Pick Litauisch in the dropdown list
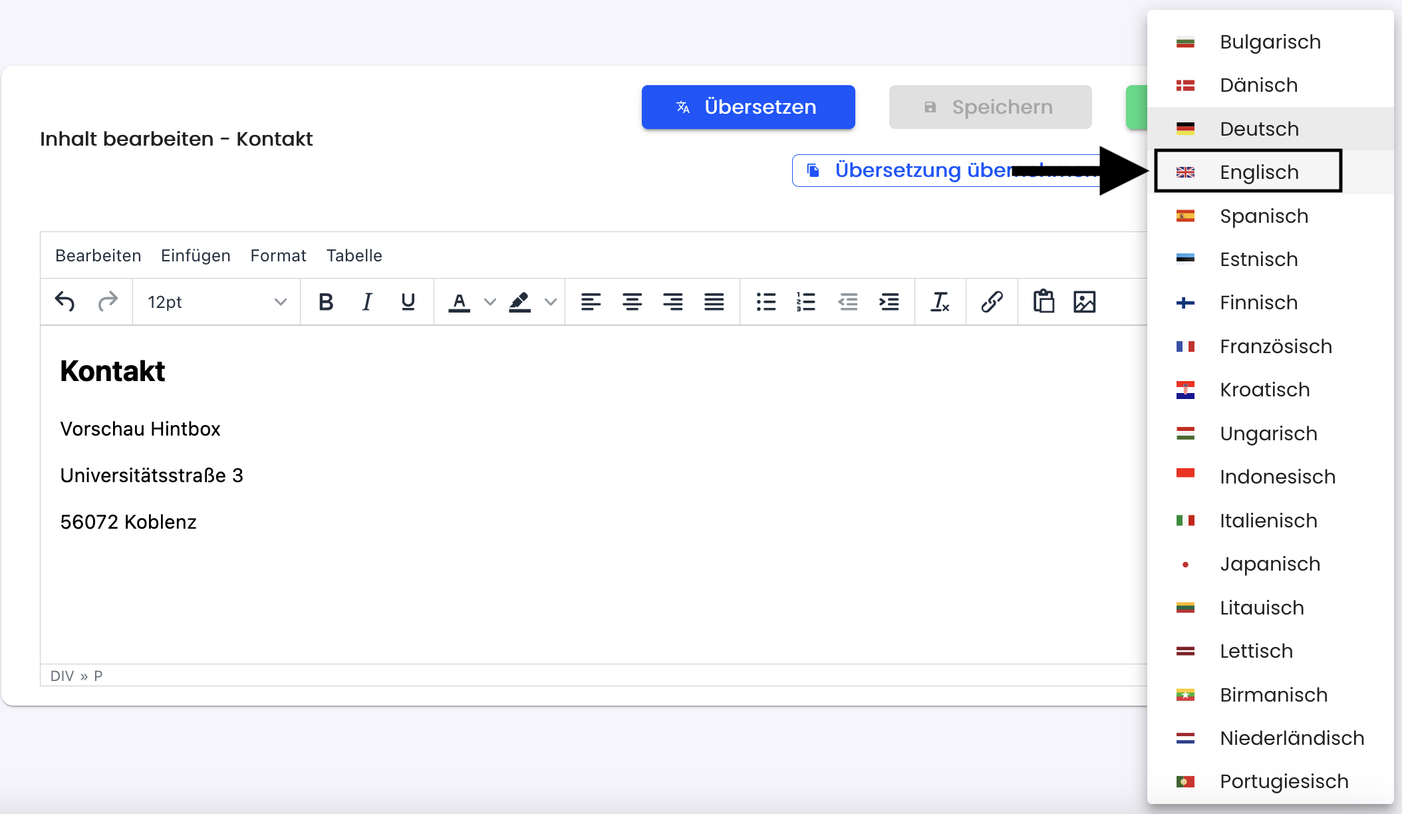This screenshot has height=814, width=1402. point(1270,608)
